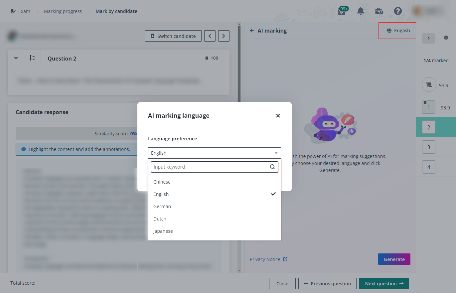
Task: Click the back arrow beside AI marking
Action: [252, 30]
